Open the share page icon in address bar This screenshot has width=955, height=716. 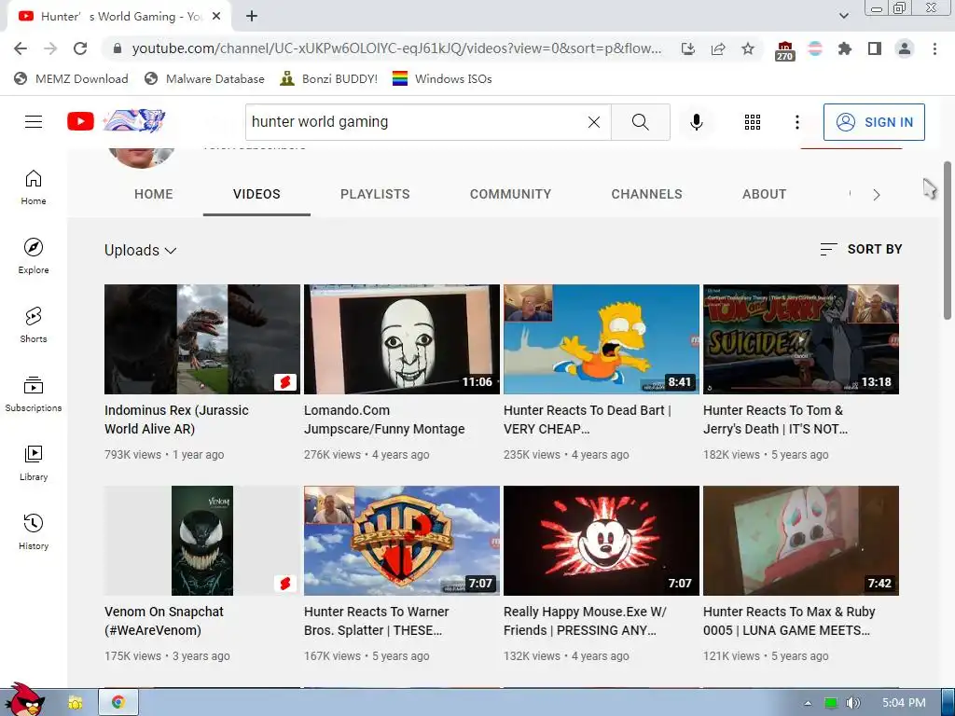[x=718, y=48]
